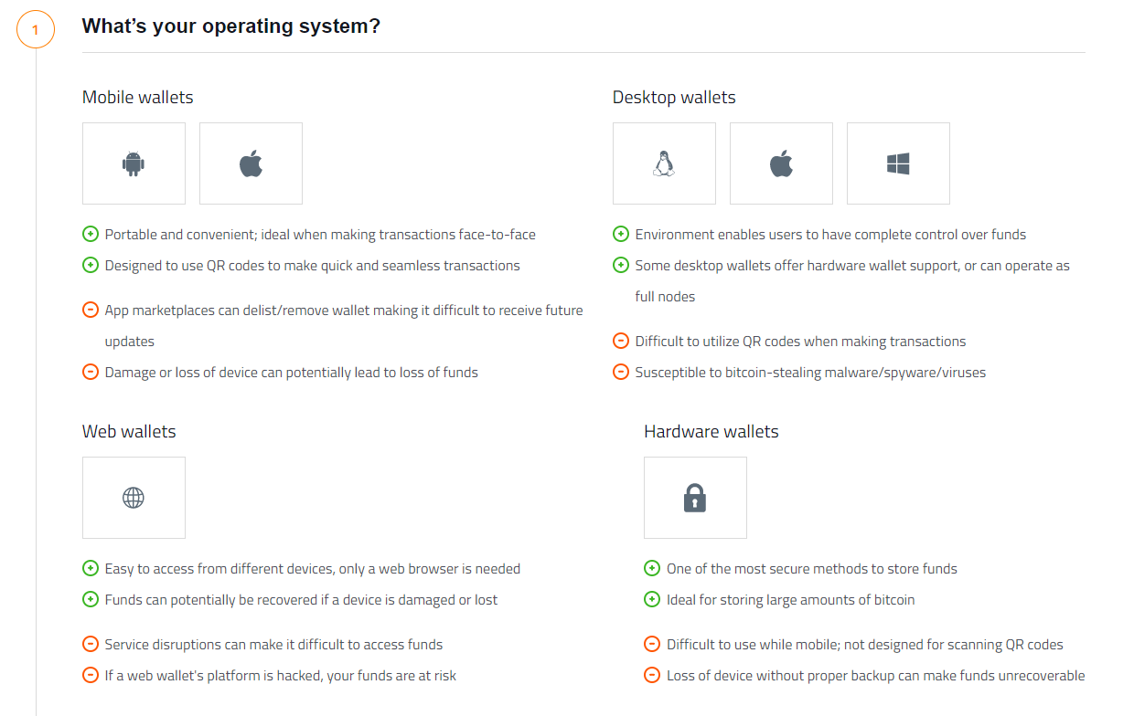Image resolution: width=1134 pixels, height=716 pixels.
Task: Choose the Windows desktop wallet icon
Action: click(898, 163)
